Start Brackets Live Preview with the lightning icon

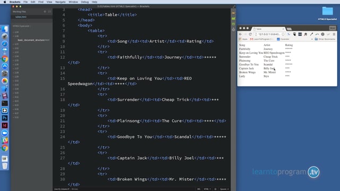tap(234, 13)
